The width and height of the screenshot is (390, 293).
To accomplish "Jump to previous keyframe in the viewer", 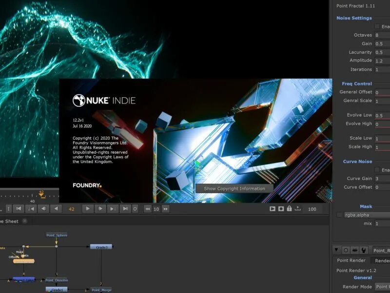I will pos(31,209).
